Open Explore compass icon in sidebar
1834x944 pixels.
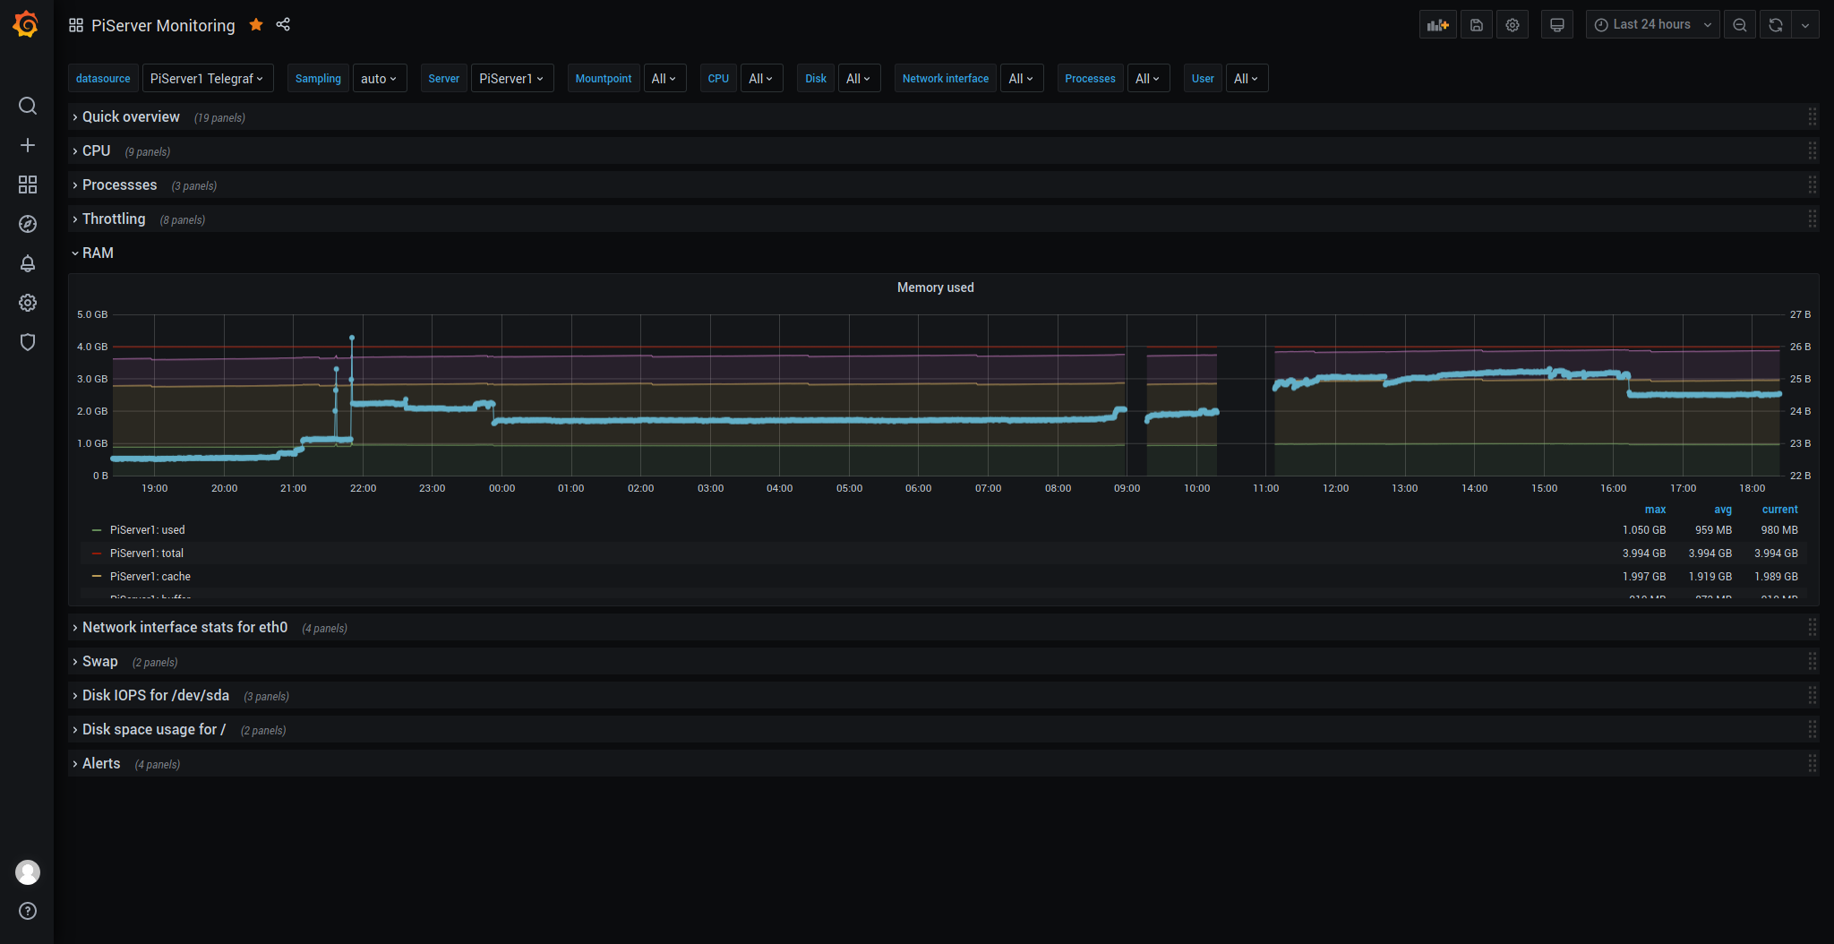[x=28, y=224]
